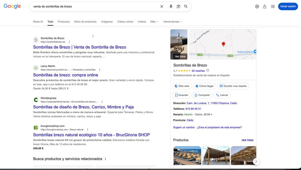
Task: Start voice search with microphone icon
Action: 171,6
